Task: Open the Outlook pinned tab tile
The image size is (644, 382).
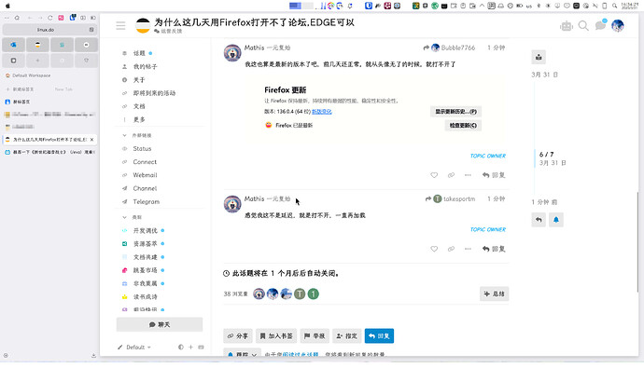Action: click(x=14, y=45)
